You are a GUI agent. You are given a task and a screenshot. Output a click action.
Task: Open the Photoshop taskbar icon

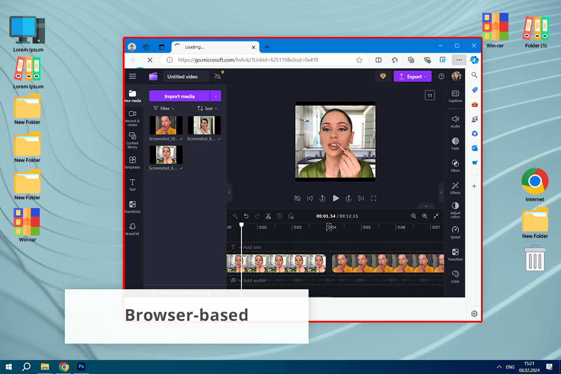(81, 366)
